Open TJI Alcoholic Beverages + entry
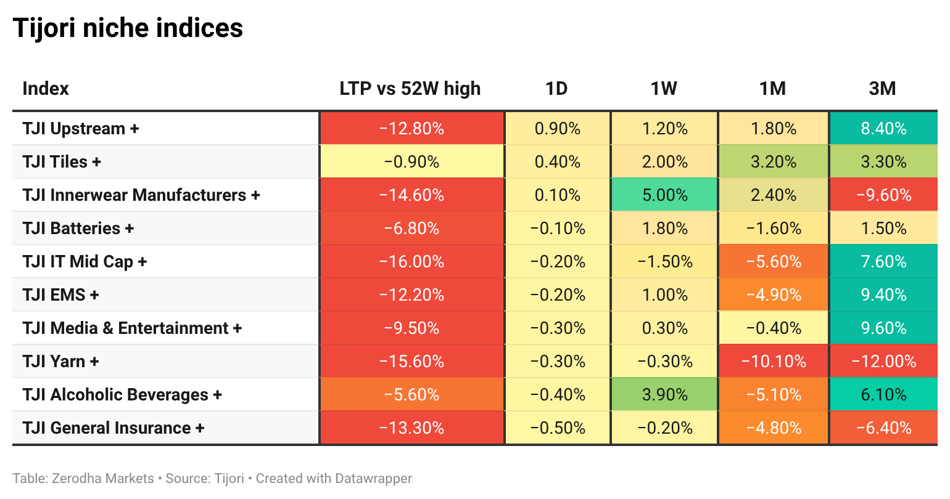Screen dimensions: 950x499 122,394
